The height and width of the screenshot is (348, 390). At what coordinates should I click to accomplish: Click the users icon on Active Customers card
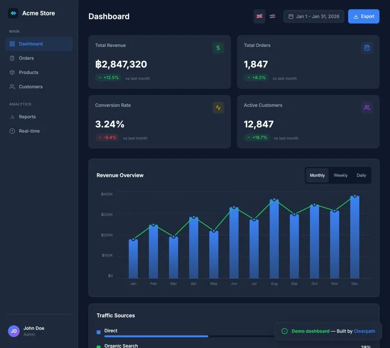pos(367,108)
